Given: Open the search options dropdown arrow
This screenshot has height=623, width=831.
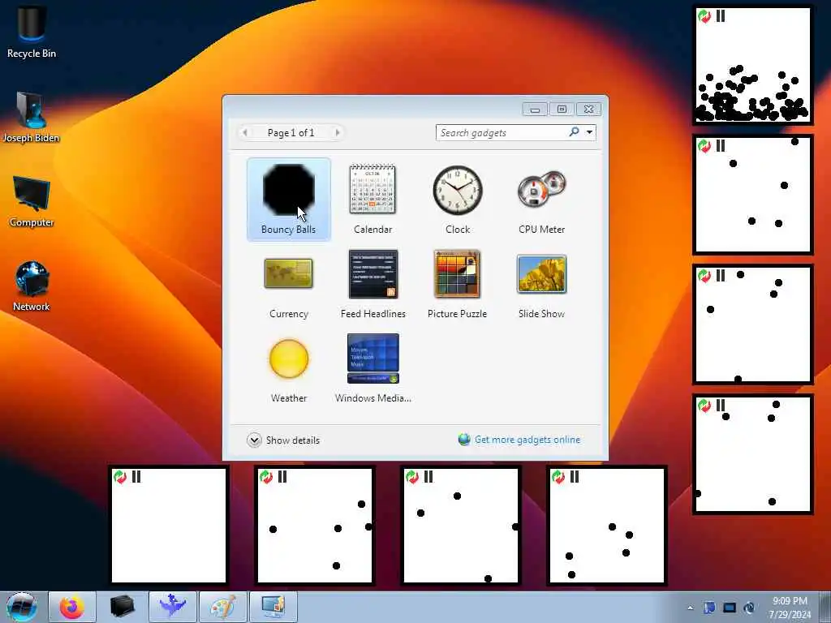Looking at the screenshot, I should [589, 132].
